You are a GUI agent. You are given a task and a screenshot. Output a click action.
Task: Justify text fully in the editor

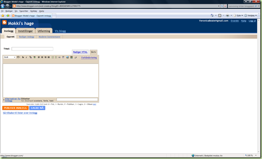click(49, 57)
